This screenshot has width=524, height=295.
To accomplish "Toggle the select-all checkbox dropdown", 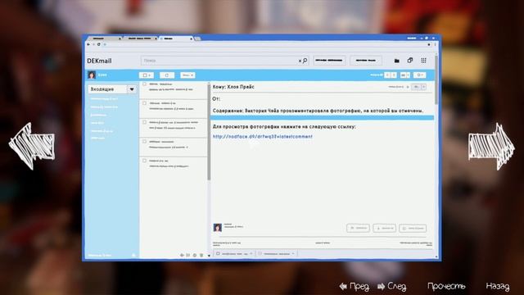I will (147, 75).
